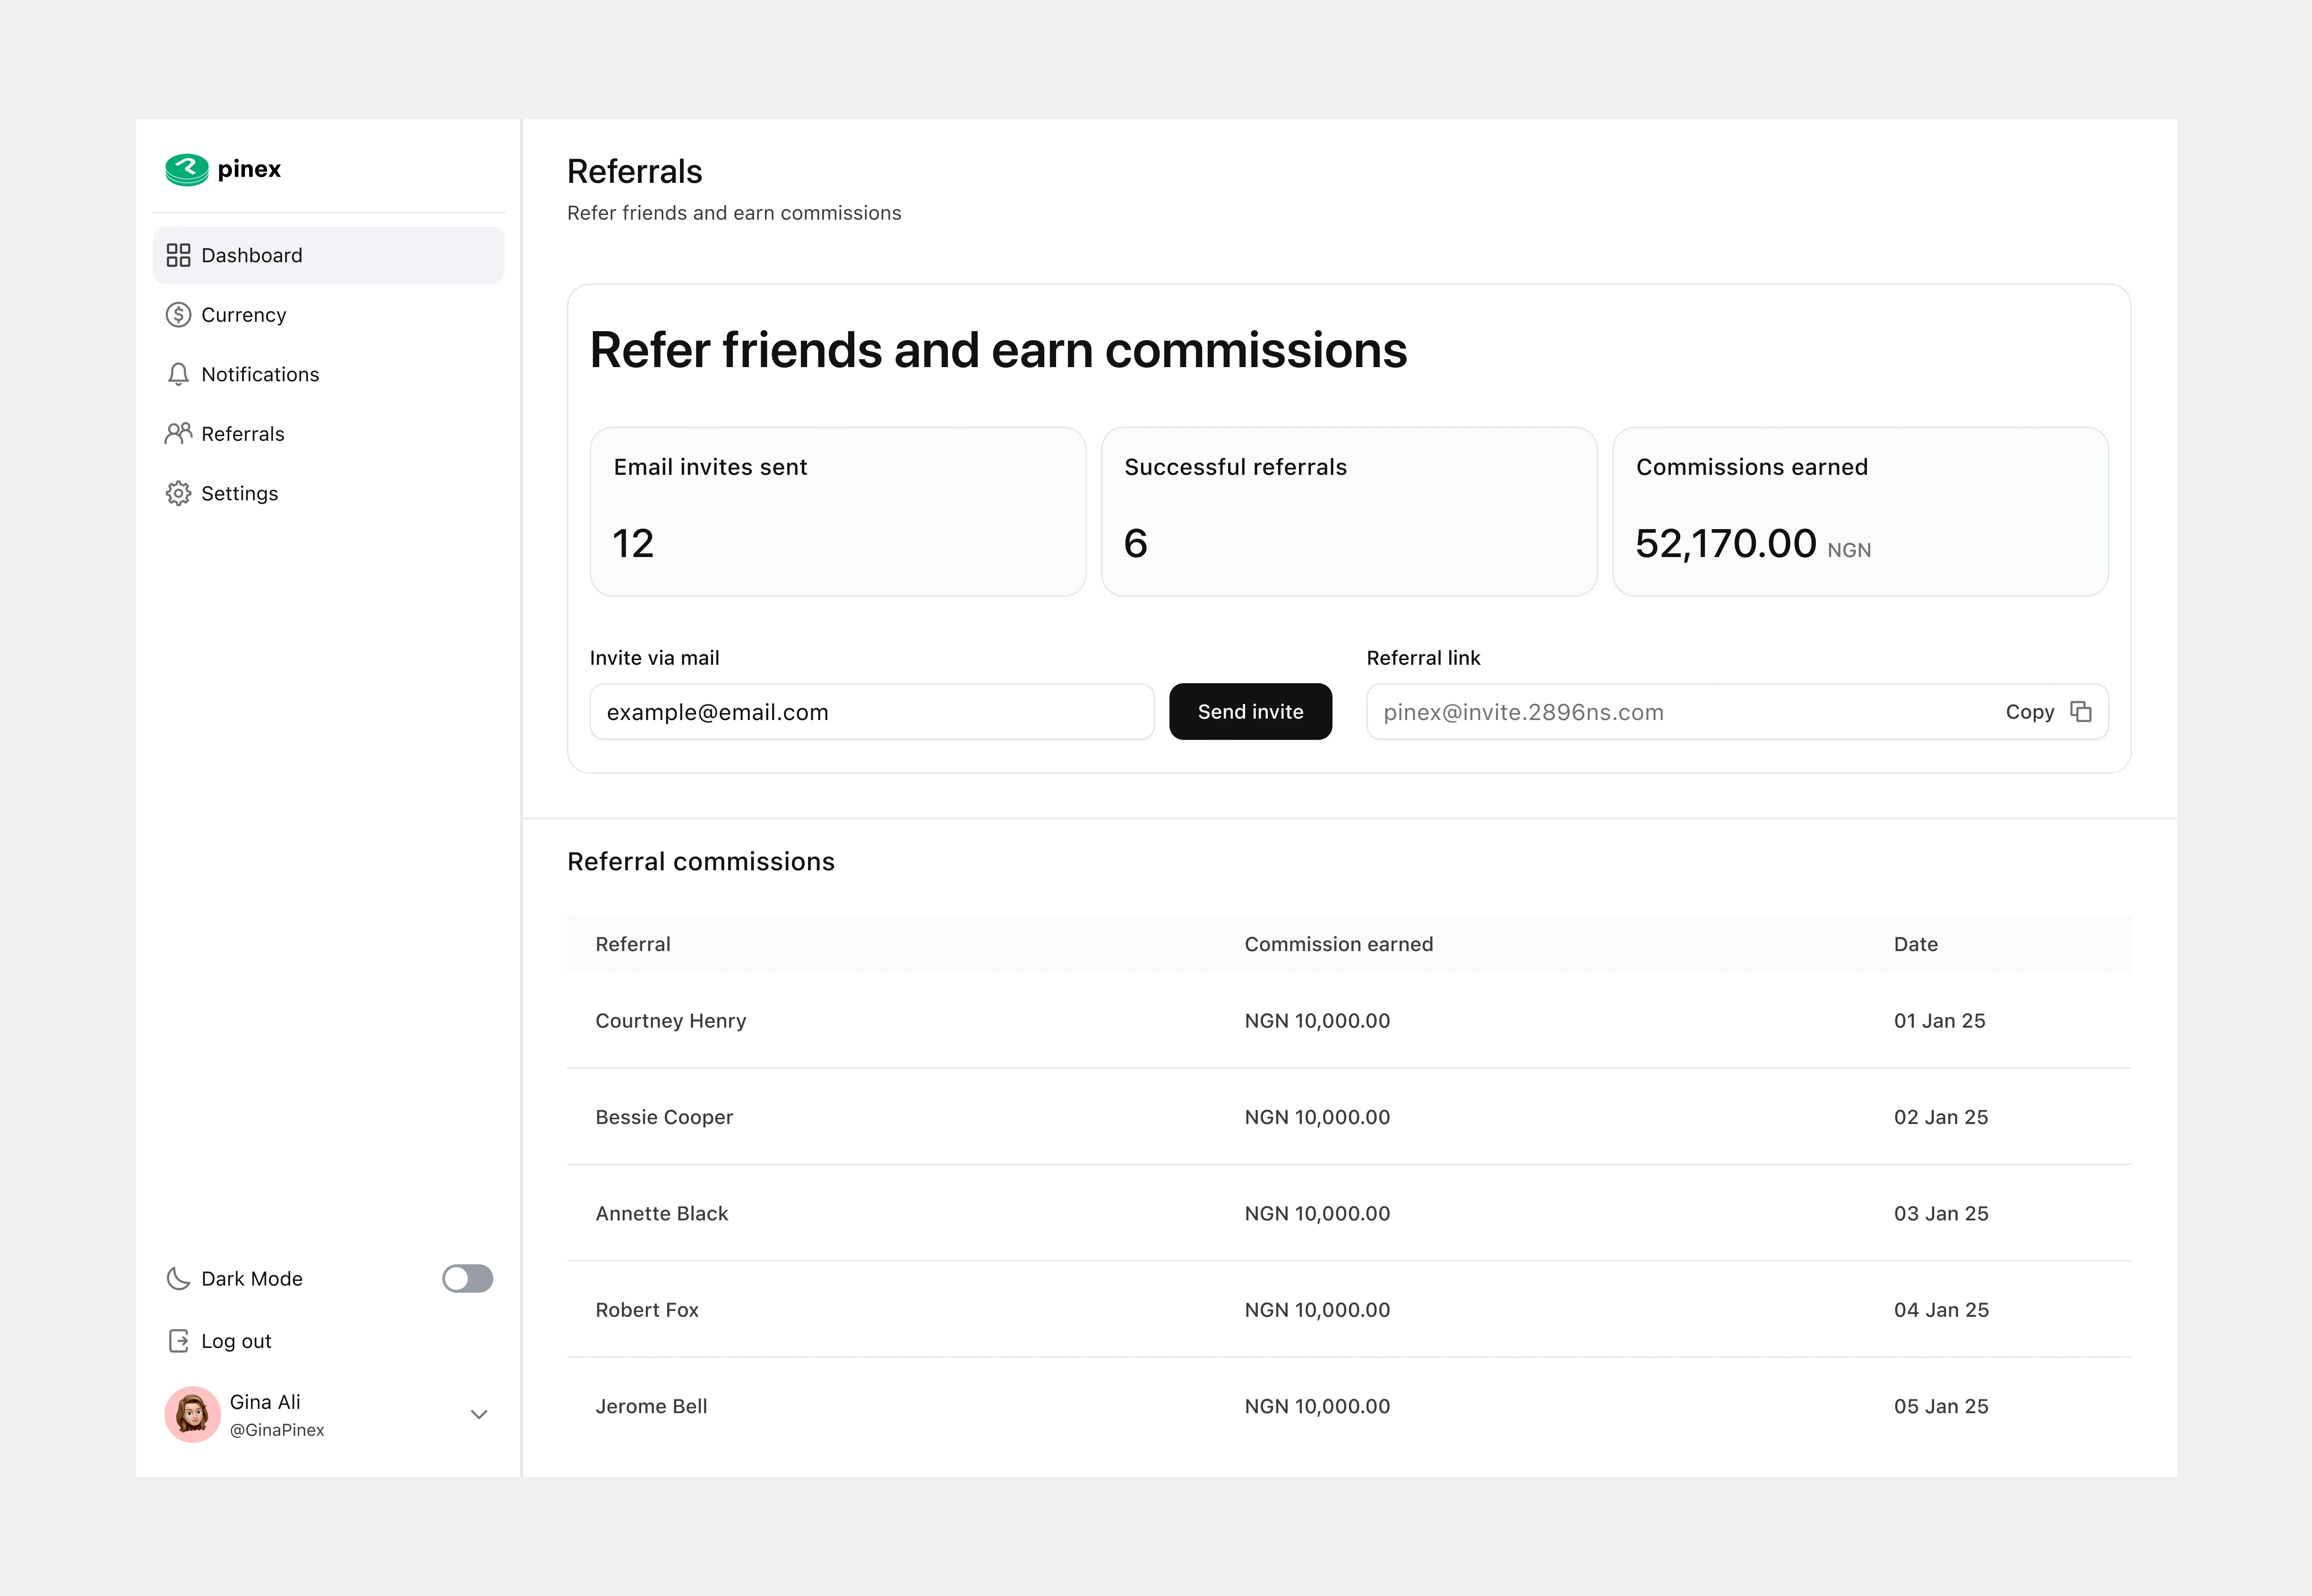
Task: Open the Currency menu item
Action: click(244, 315)
